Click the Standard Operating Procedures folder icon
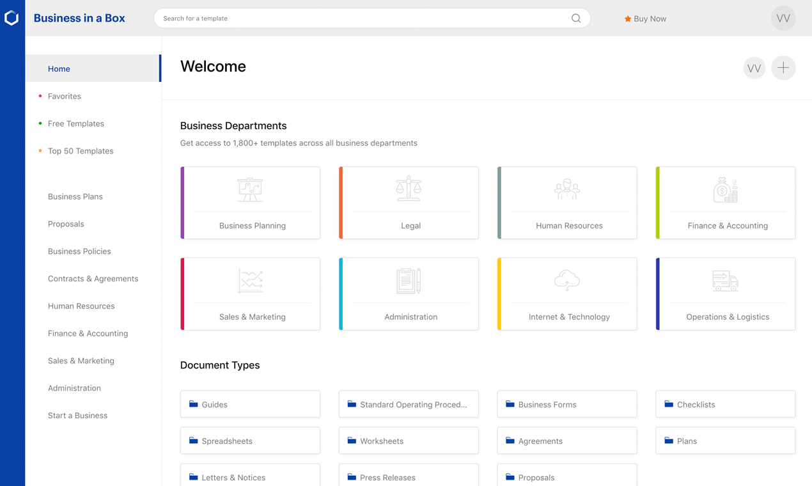Image resolution: width=812 pixels, height=486 pixels. tap(352, 404)
